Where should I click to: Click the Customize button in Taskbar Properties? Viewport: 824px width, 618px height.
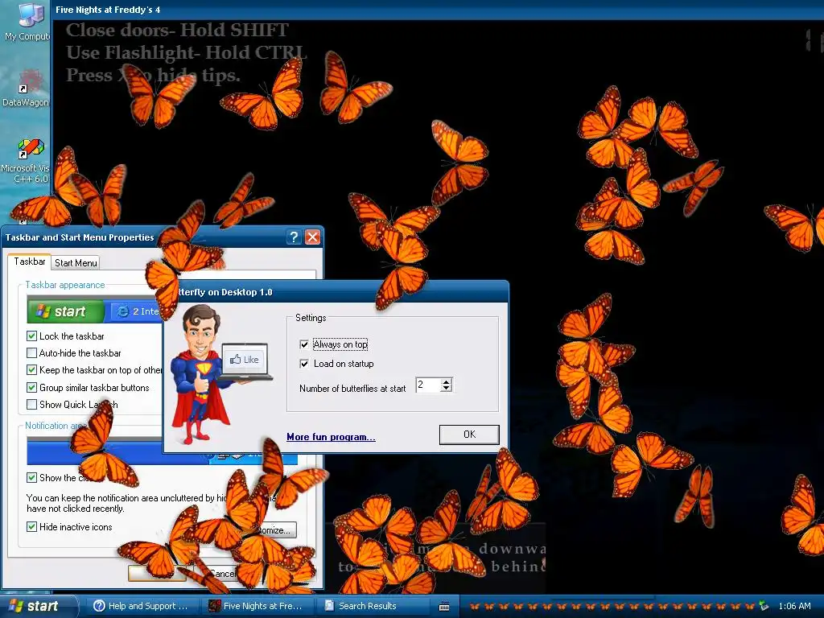pos(275,529)
